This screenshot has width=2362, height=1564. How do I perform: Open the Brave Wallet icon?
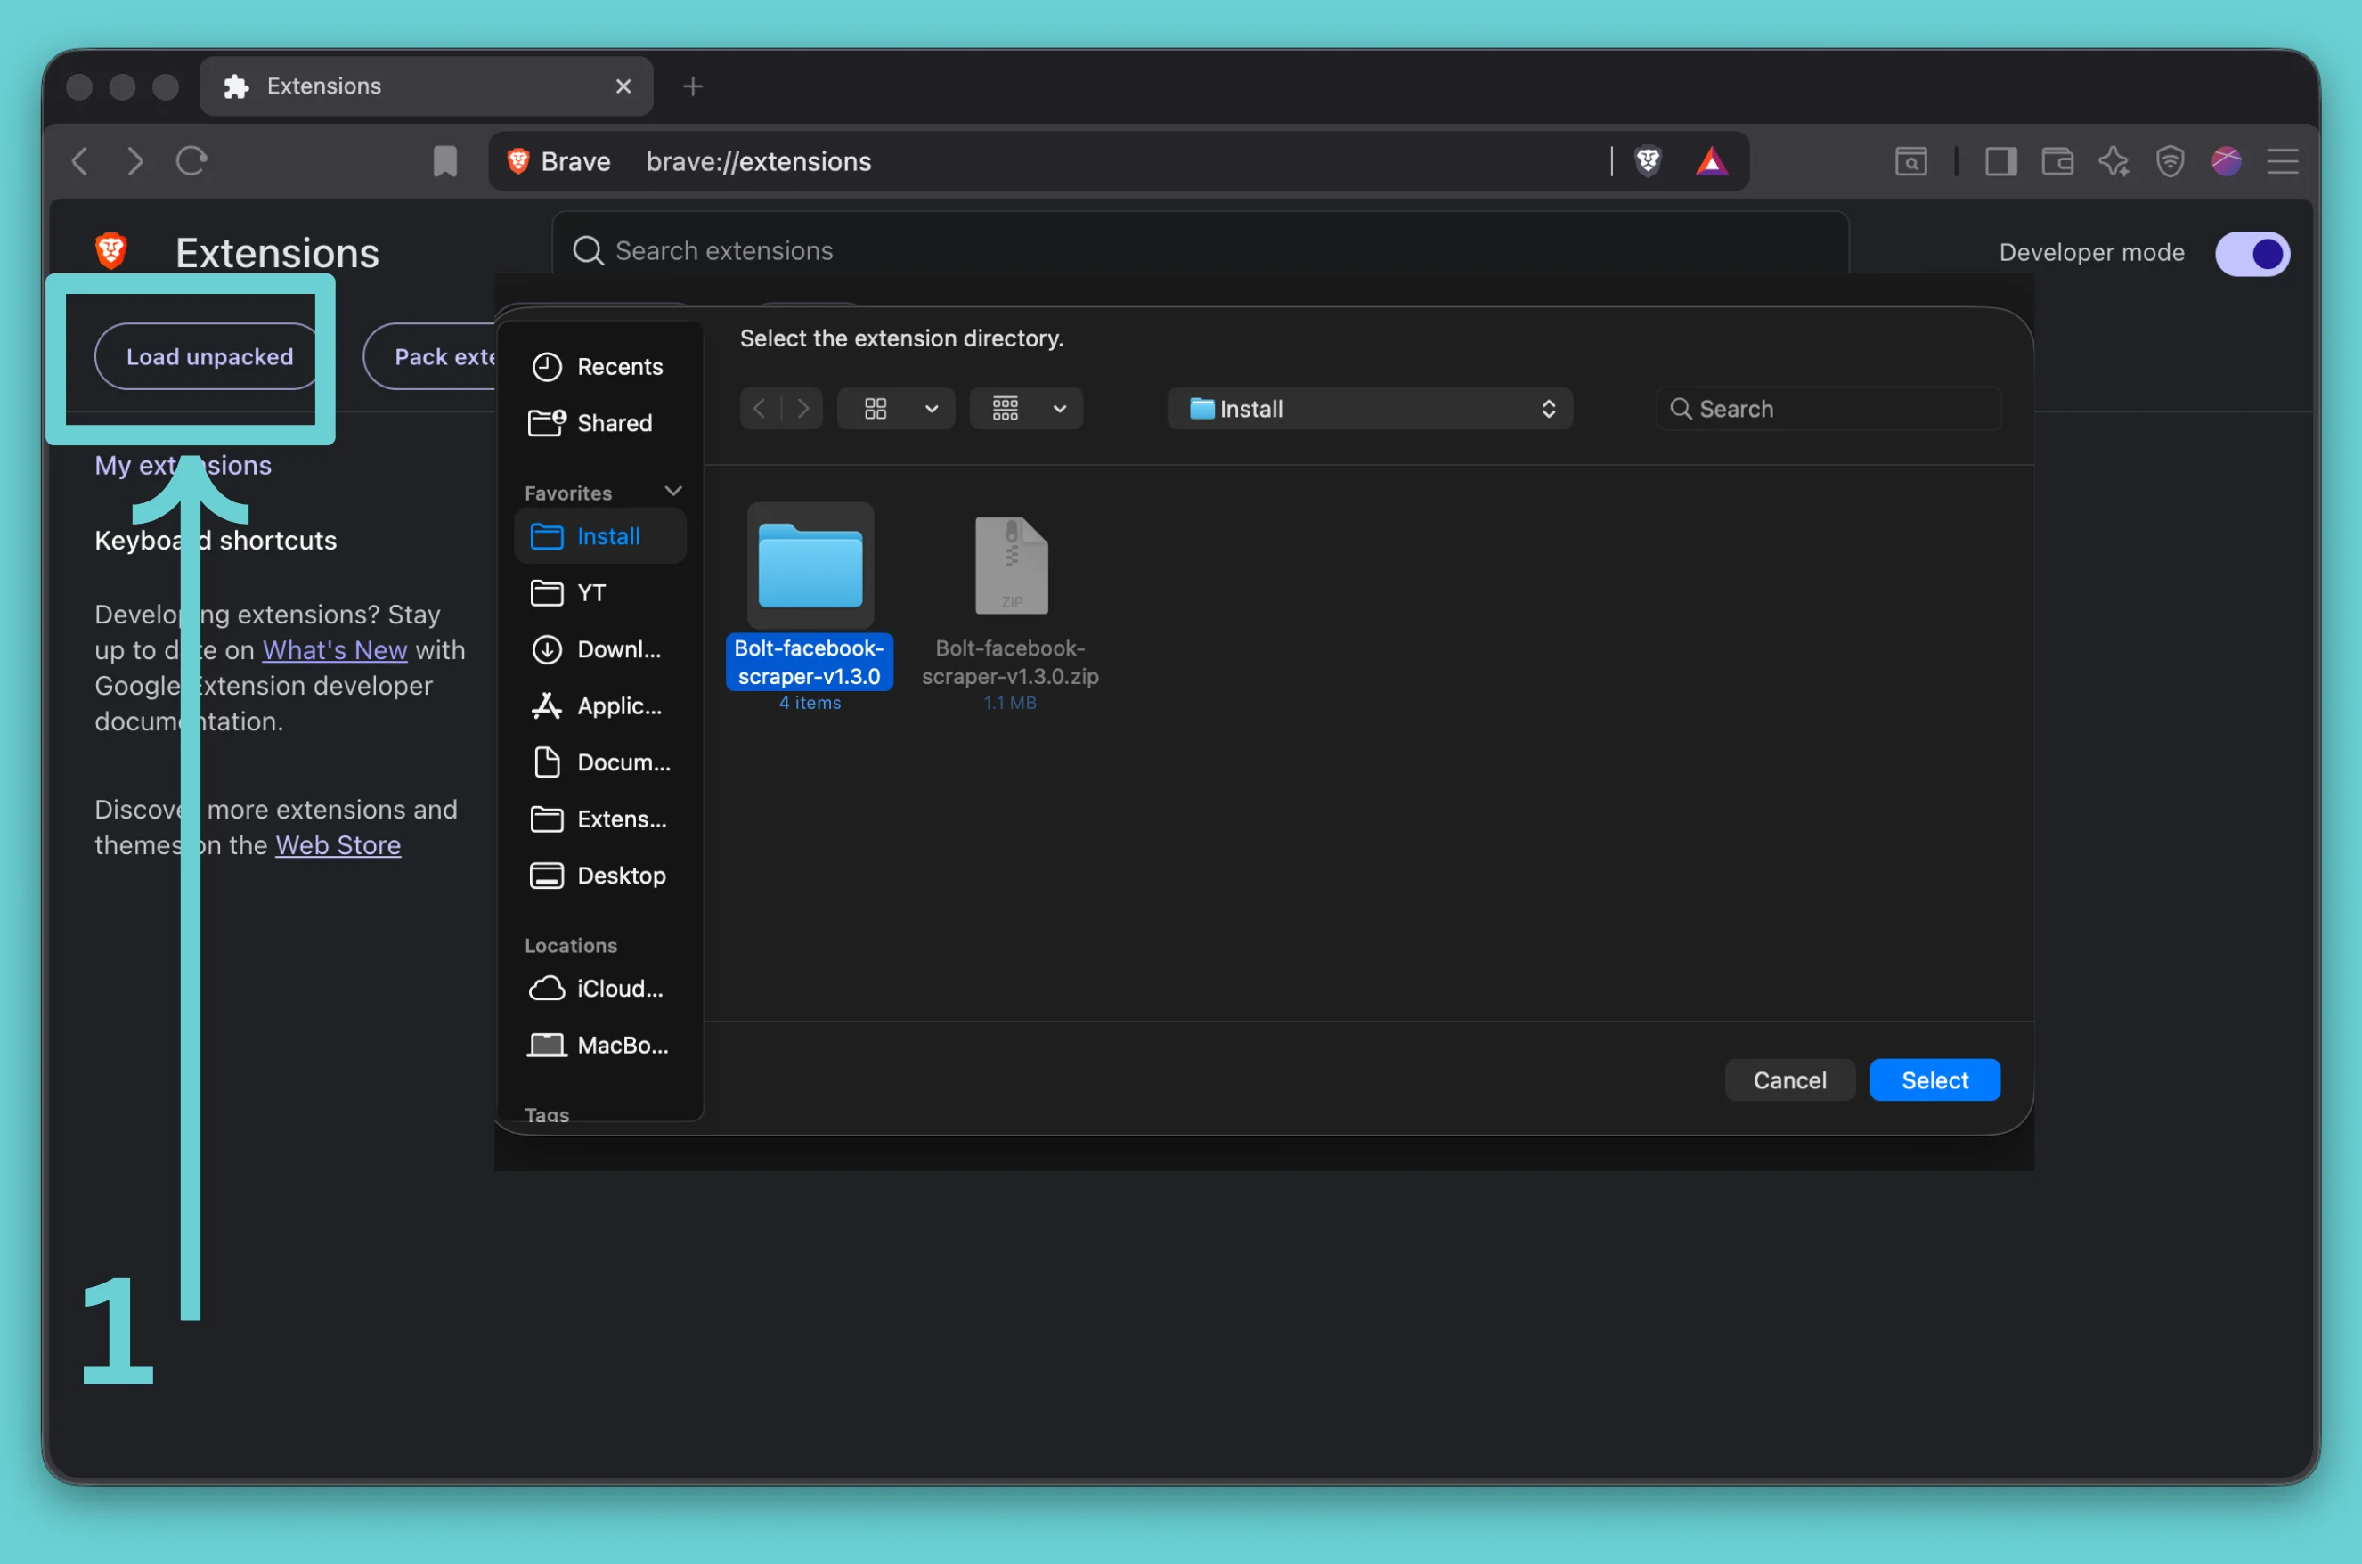[2057, 161]
